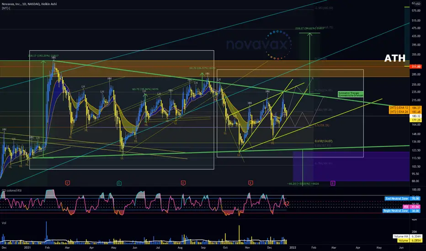
Task: Click the Begin Neutral Zone 30.00 label
Action: pyautogui.click(x=402, y=211)
